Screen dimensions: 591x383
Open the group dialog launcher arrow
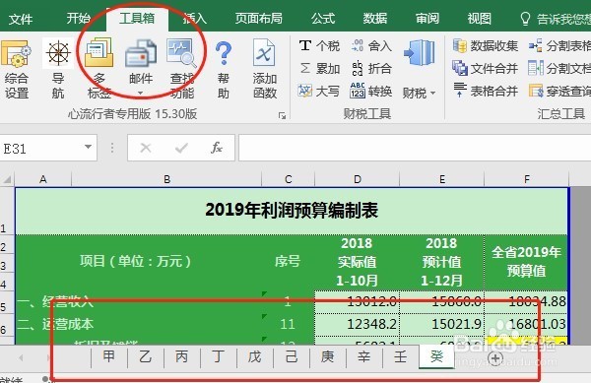(x=282, y=115)
